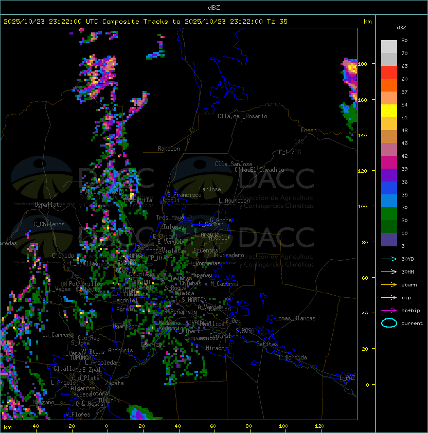Click the 'Catitas' place label

(267, 344)
